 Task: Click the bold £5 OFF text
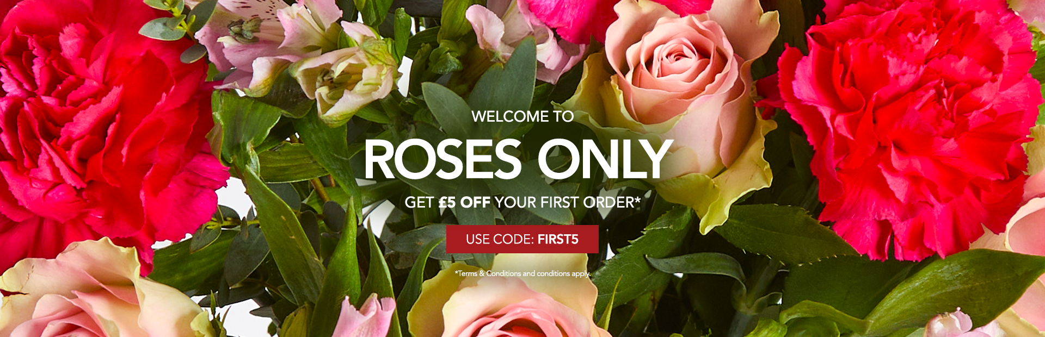pyautogui.click(x=464, y=203)
